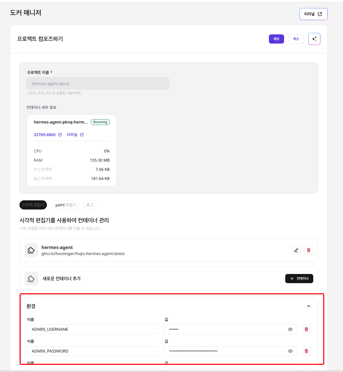Click external-link icon next to 32769:4860
The width and height of the screenshot is (343, 372).
[x=60, y=135]
